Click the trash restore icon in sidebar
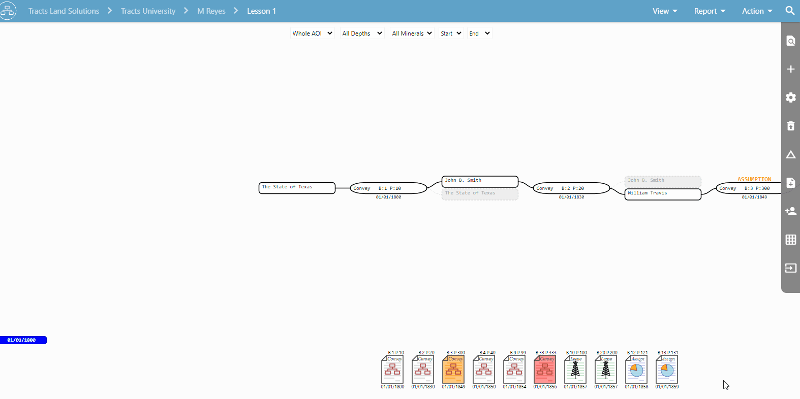 [790, 126]
